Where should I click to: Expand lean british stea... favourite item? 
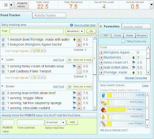[101, 67]
